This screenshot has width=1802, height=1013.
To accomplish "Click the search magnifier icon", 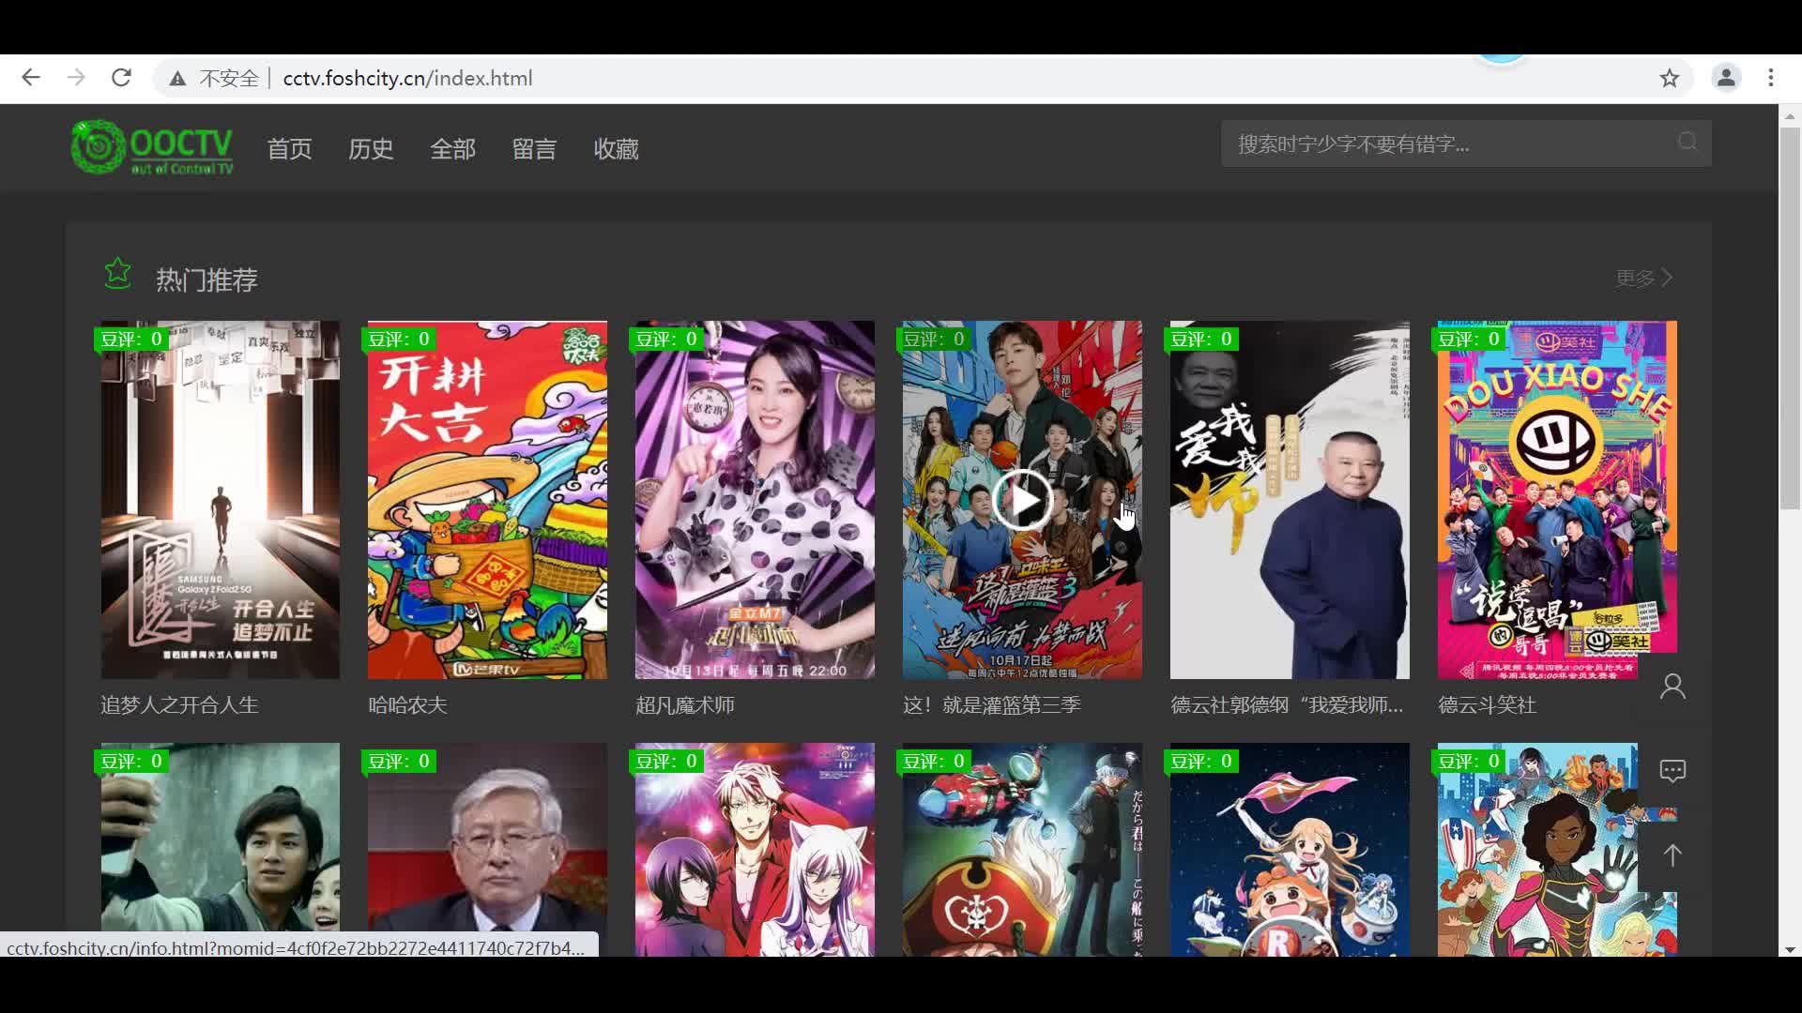I will click(1687, 143).
